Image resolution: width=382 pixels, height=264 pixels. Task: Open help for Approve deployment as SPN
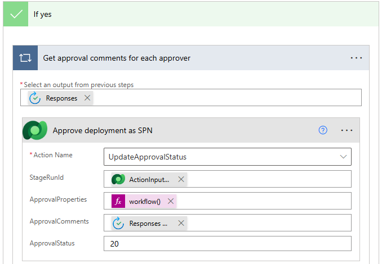point(323,130)
